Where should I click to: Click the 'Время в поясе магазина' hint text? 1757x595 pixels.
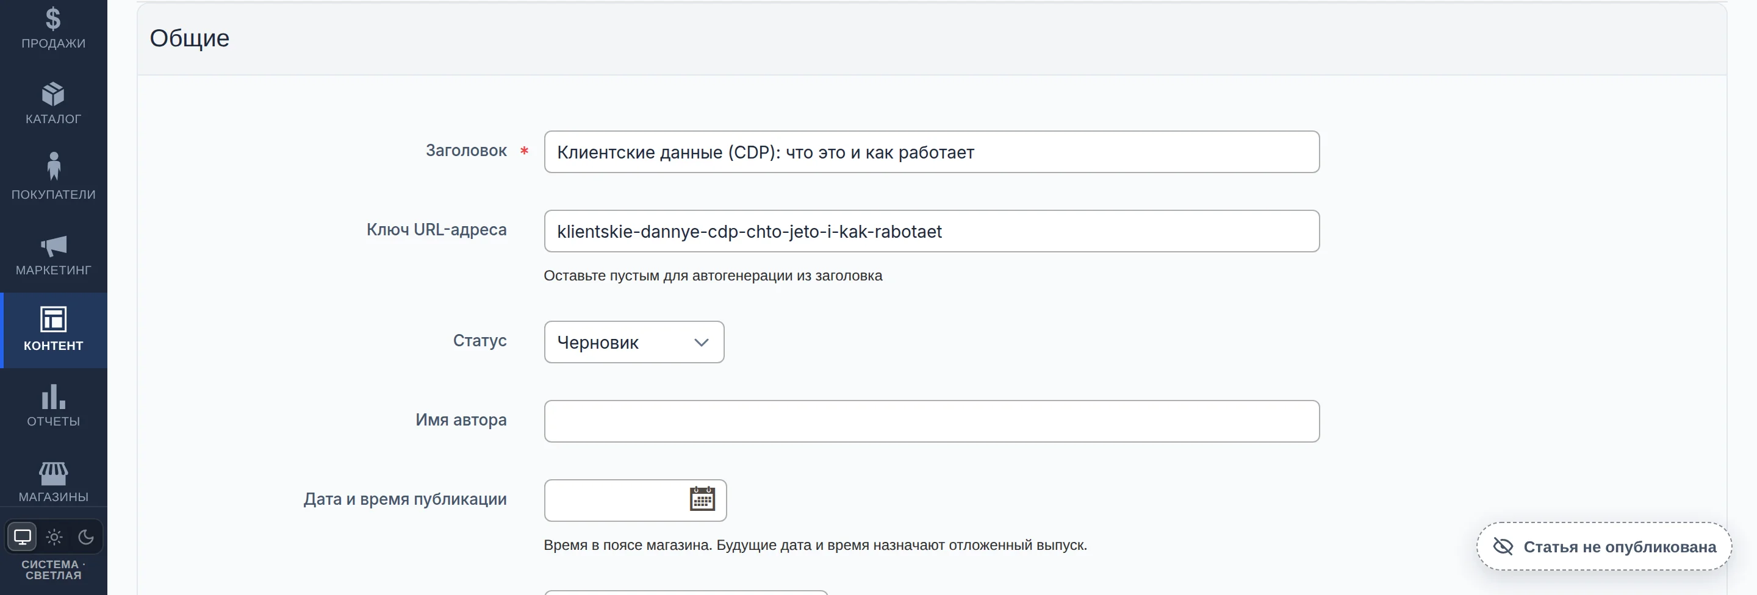pos(815,545)
